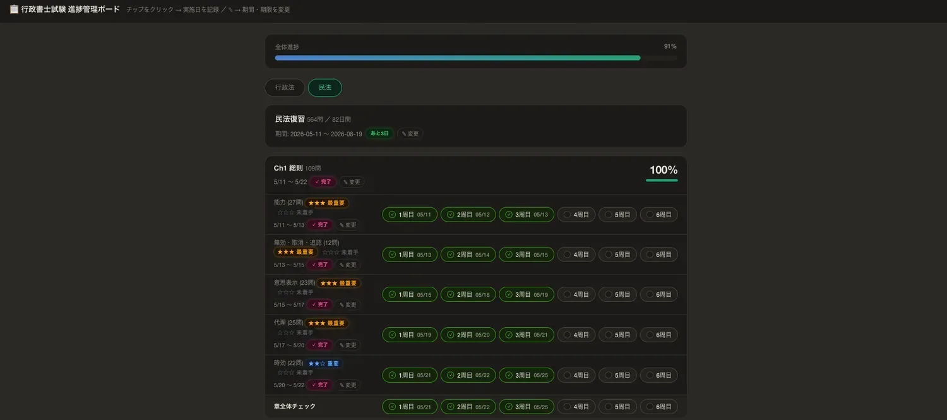Viewport: 947px width, 420px height.
Task: Select the 民法 tab
Action: 325,88
